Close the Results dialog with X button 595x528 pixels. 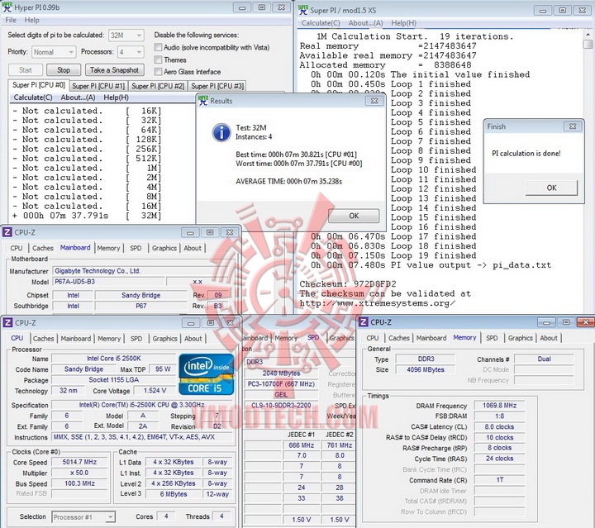374,101
